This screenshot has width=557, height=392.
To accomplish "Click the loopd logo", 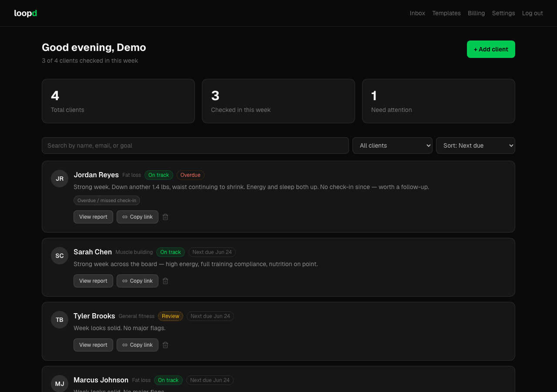I will pos(26,13).
